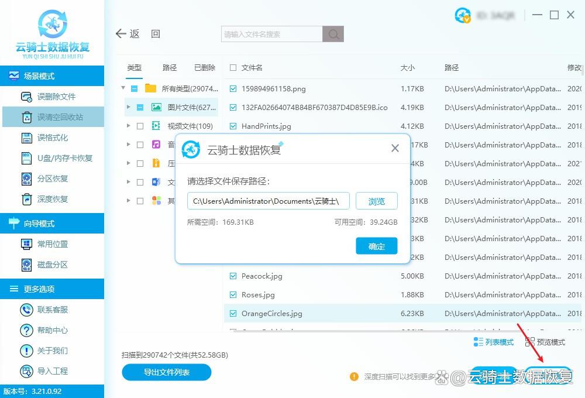Click 浏览 to browse save path
The width and height of the screenshot is (585, 398).
click(x=376, y=201)
